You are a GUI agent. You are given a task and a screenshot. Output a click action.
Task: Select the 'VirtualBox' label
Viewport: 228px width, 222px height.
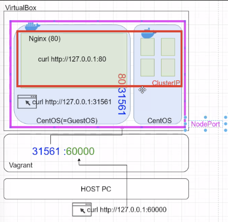coord(21,8)
